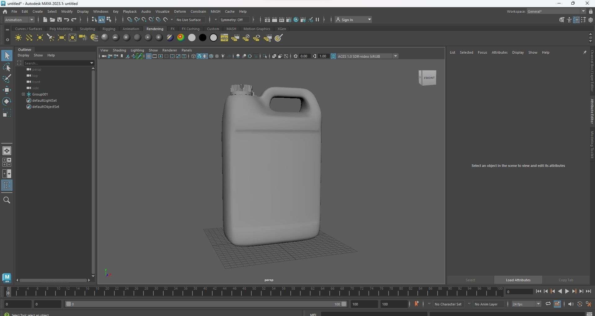Toggle the view transform color management button

(x=333, y=56)
